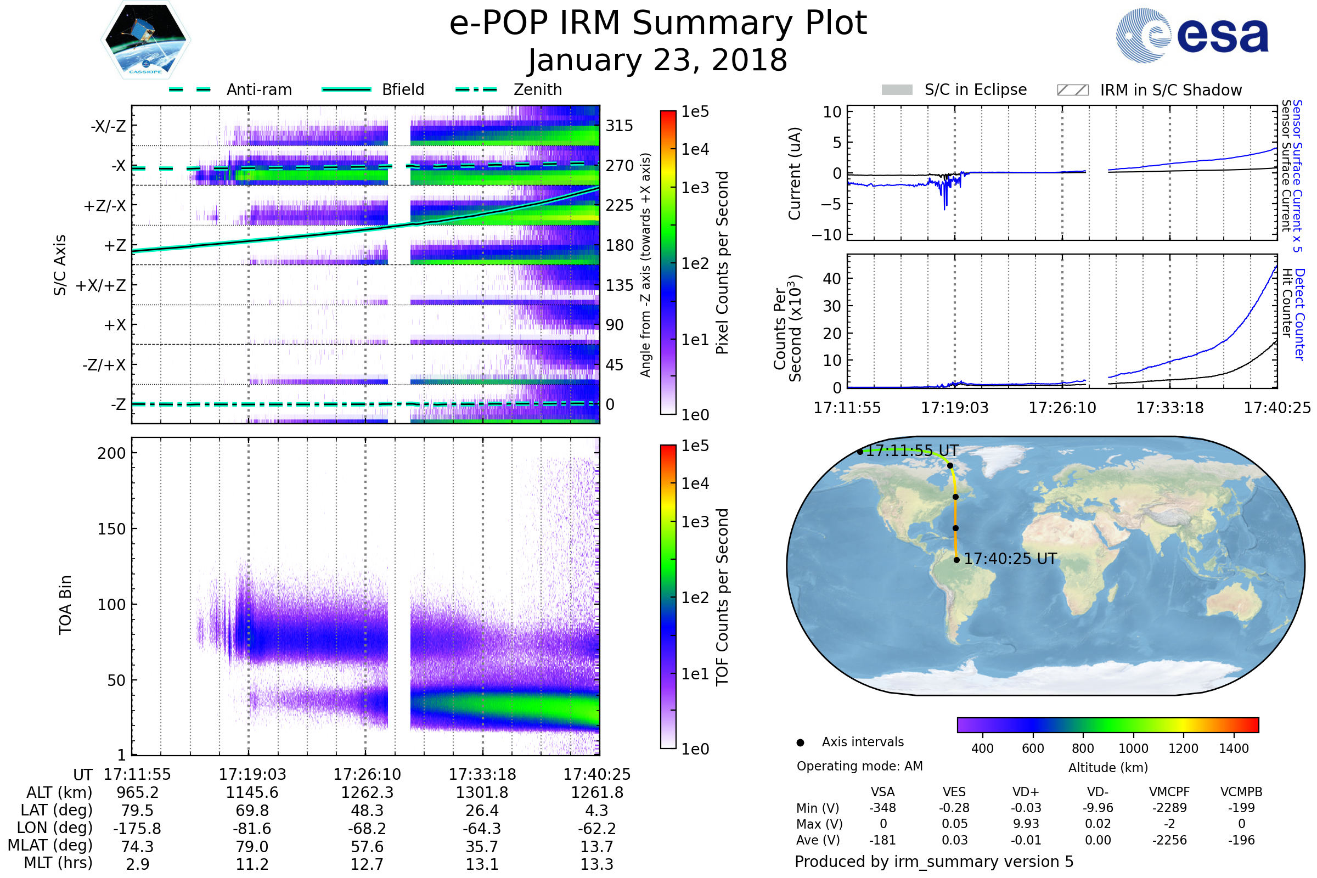The image size is (1317, 878).
Task: Click the Operating mode: AM text
Action: (x=859, y=766)
